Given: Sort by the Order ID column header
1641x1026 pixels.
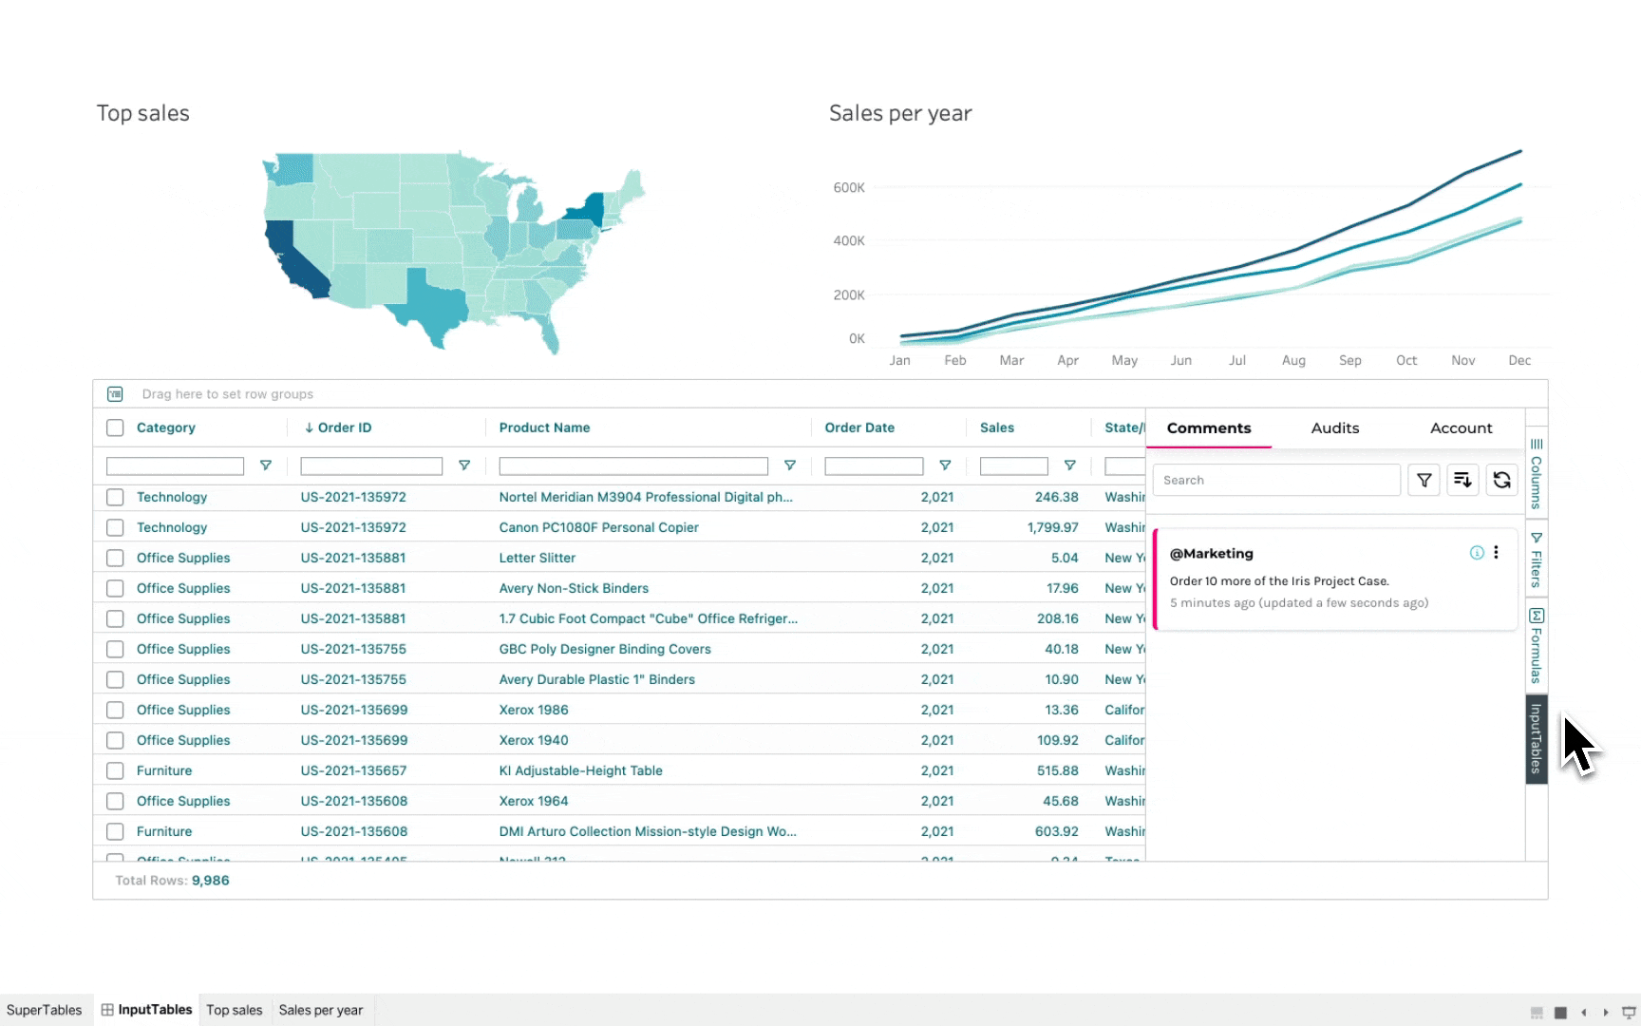Looking at the screenshot, I should pos(344,427).
